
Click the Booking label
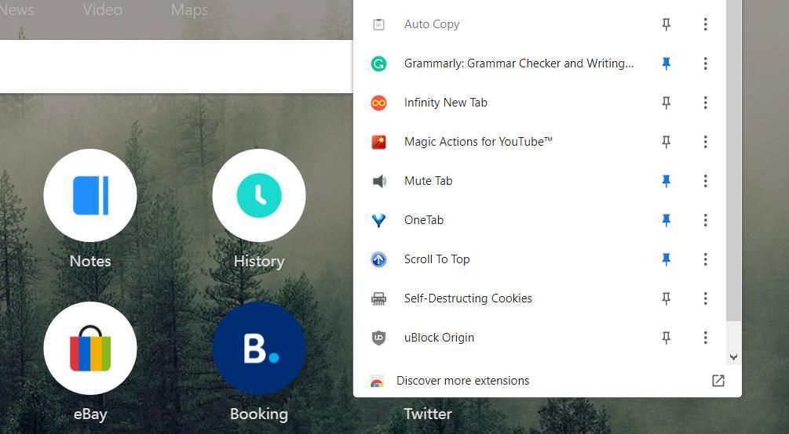[258, 414]
